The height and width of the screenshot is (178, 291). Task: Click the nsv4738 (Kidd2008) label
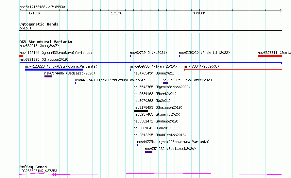pyautogui.click(x=201, y=66)
